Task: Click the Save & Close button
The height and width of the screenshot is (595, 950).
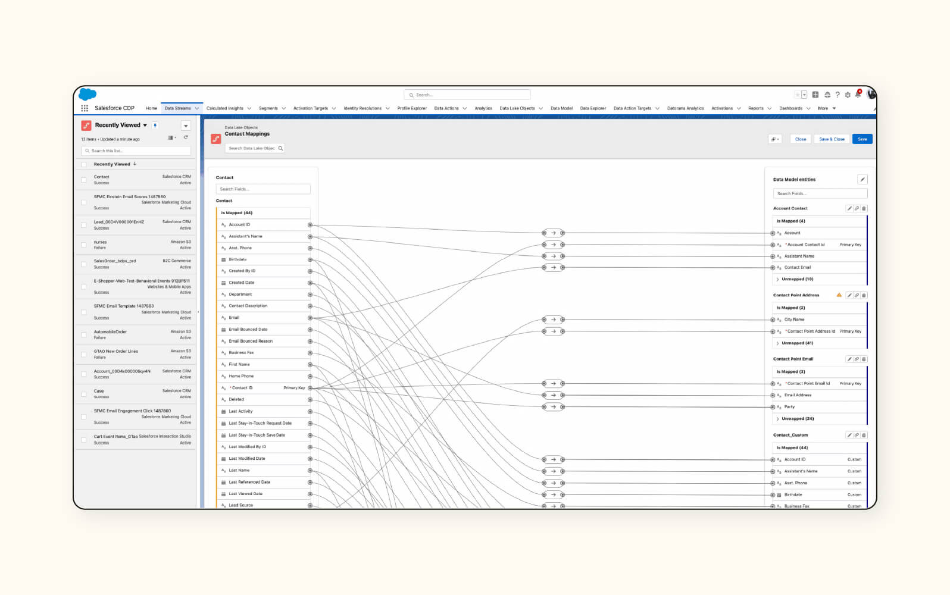Action: 832,139
